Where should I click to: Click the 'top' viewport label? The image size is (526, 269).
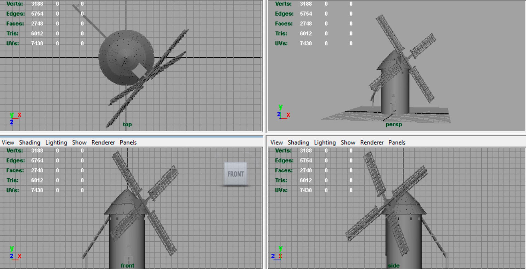127,124
